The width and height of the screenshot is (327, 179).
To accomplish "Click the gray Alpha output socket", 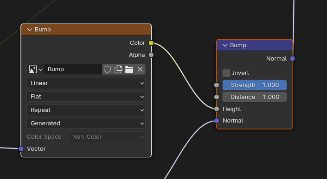I will point(151,55).
